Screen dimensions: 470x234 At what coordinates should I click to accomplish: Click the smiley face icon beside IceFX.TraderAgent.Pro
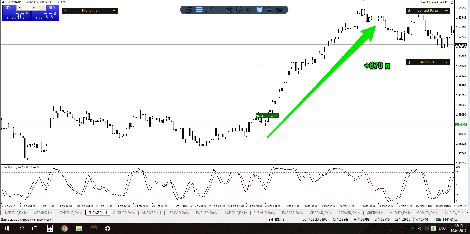[451, 2]
